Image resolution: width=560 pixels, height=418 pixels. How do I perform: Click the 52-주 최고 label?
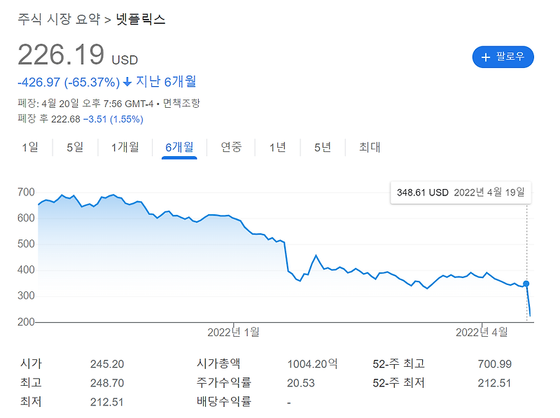398,363
